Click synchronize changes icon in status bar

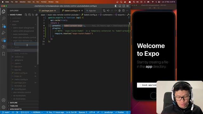pyautogui.click(x=13, y=112)
